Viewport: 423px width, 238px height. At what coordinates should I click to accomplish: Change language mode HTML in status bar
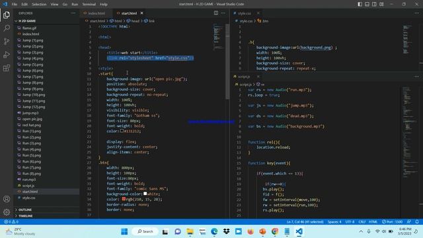tap(373, 221)
